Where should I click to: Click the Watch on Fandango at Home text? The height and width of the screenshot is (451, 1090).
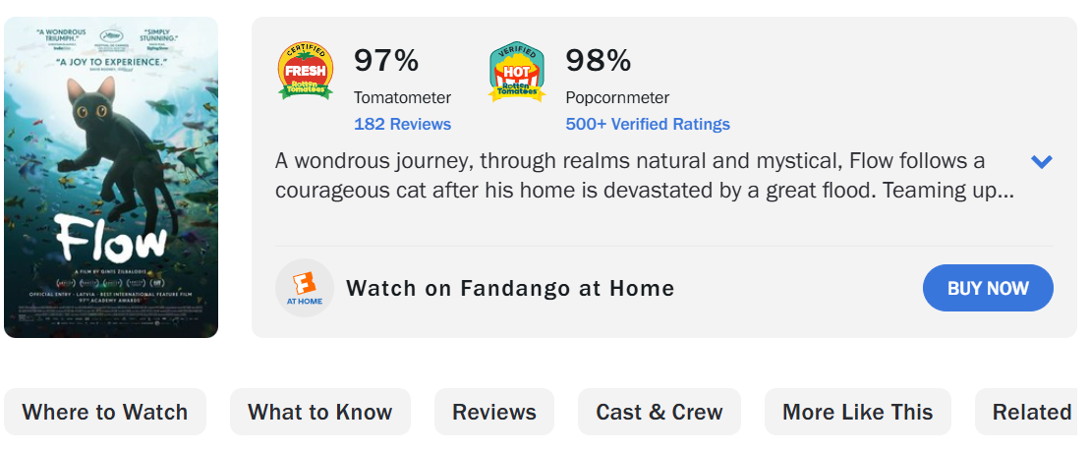coord(510,289)
